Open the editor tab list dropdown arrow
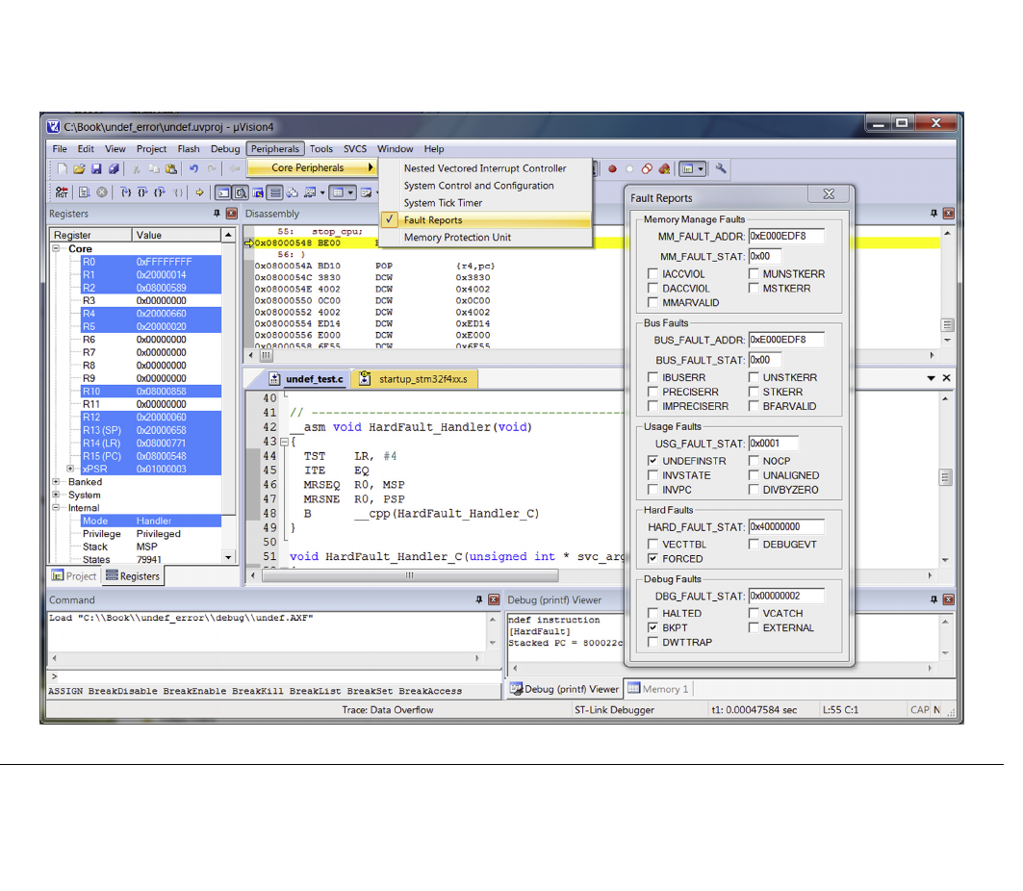Image resolution: width=1023 pixels, height=891 pixels. [931, 378]
